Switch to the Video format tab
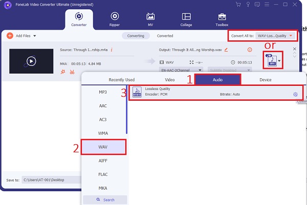Screen dimensions: 307x205 pyautogui.click(x=170, y=80)
